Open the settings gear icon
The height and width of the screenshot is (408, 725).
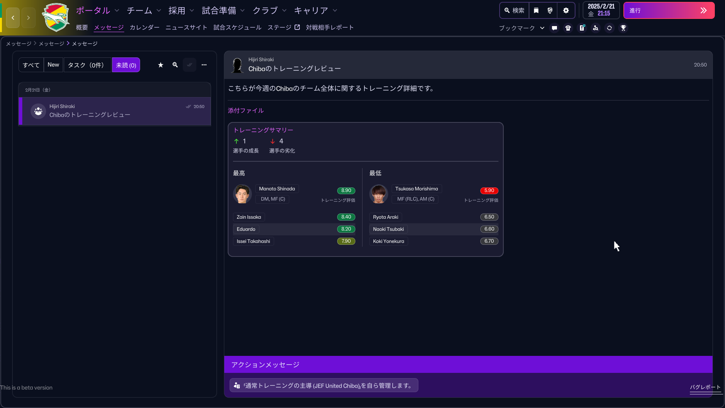pyautogui.click(x=566, y=11)
